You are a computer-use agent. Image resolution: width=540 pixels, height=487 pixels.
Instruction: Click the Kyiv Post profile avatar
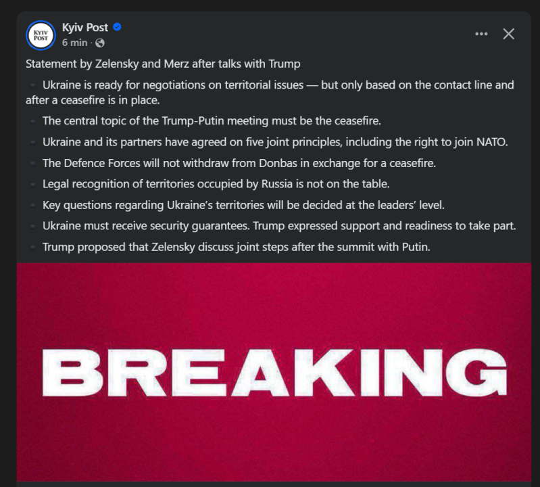click(40, 35)
